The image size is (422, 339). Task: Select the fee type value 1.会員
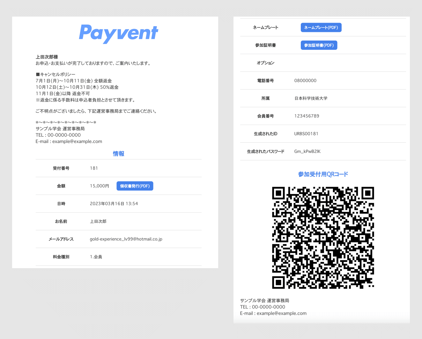pyautogui.click(x=96, y=257)
